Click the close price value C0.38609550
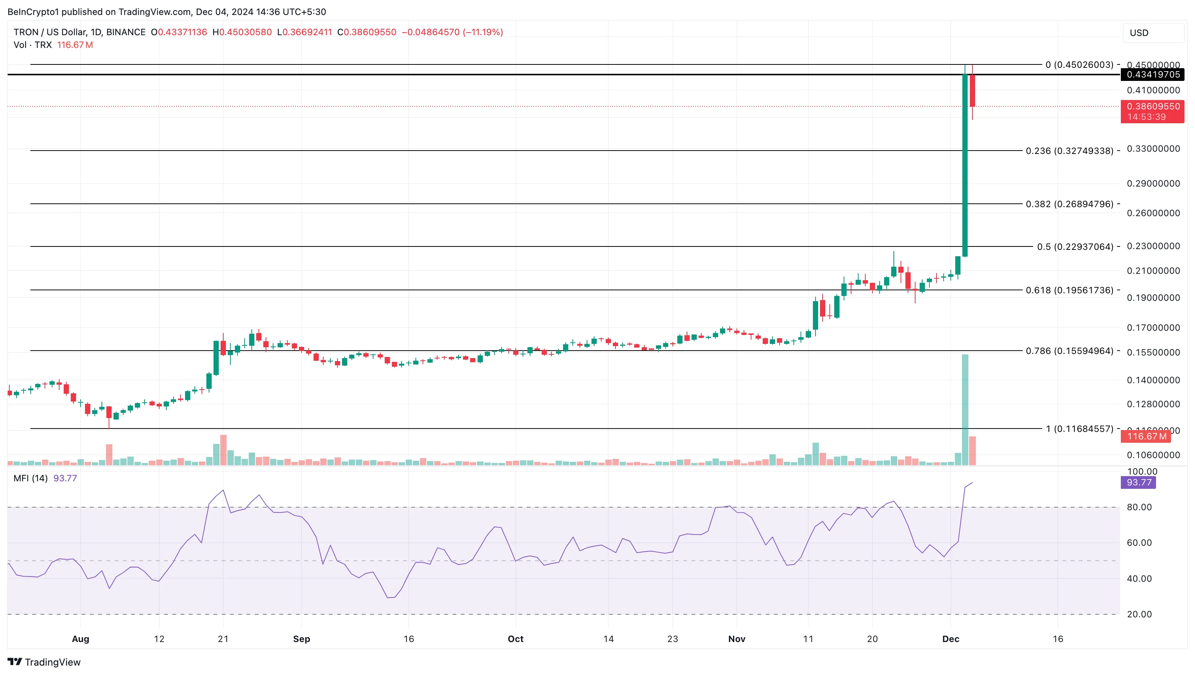1195x675 pixels. pos(367,32)
